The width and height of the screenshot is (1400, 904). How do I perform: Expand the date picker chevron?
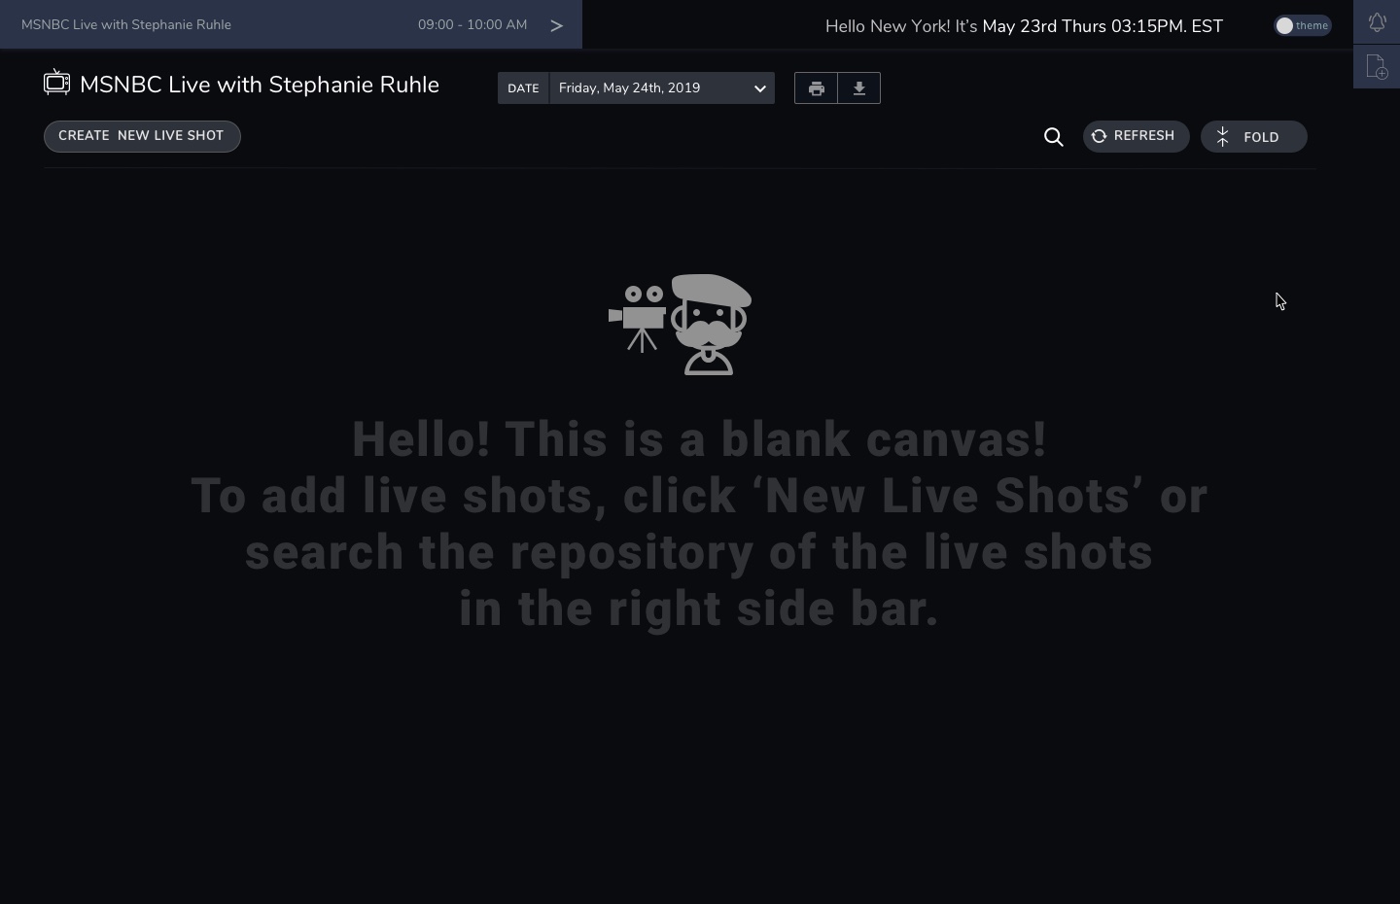(759, 88)
